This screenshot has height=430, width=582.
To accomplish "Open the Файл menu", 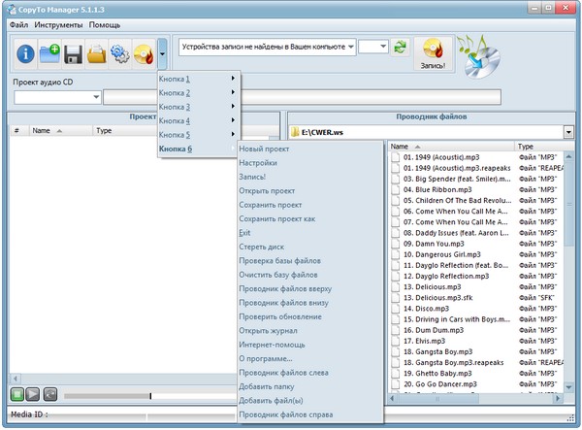I will click(x=18, y=23).
